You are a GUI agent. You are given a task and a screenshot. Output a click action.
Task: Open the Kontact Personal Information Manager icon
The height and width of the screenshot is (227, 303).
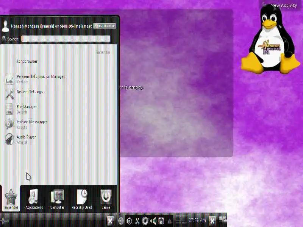click(9, 79)
